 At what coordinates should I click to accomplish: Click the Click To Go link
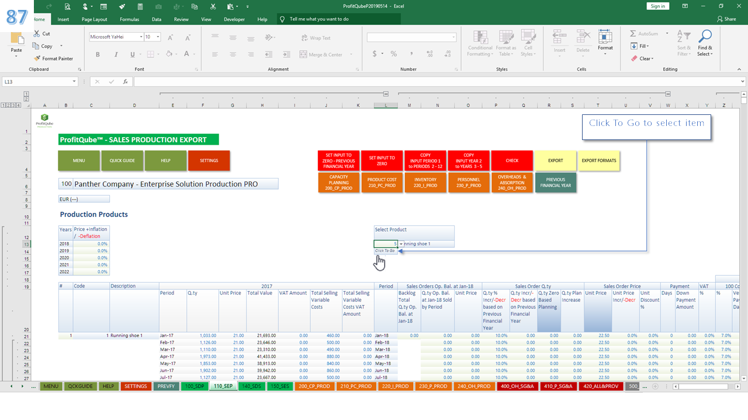coord(385,251)
